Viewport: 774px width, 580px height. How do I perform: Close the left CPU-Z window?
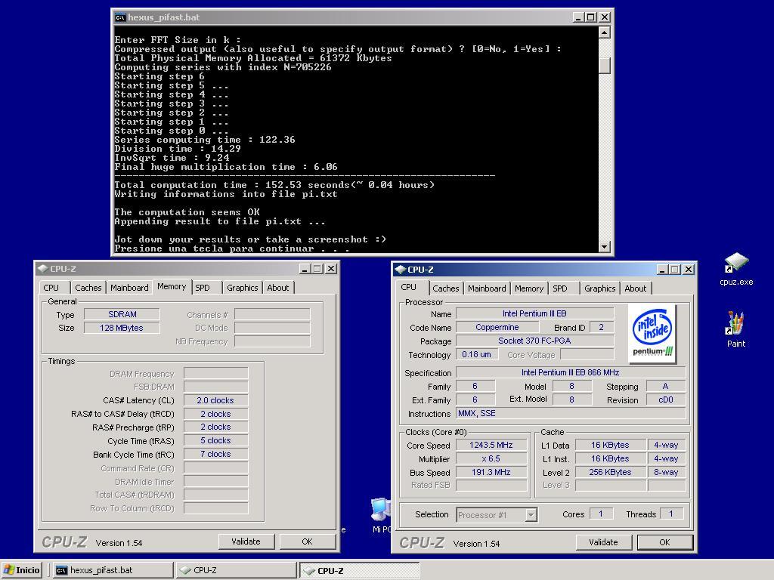(332, 269)
